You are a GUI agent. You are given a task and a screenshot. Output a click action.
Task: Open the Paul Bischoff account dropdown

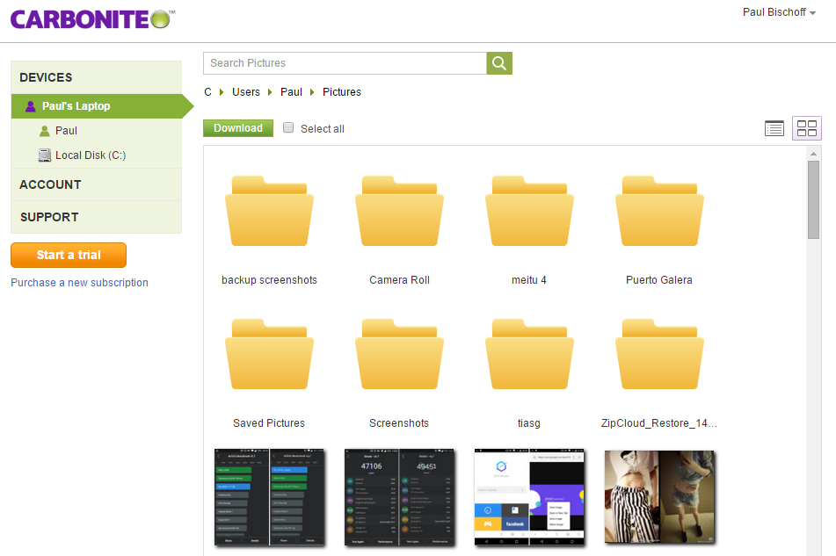pos(779,12)
